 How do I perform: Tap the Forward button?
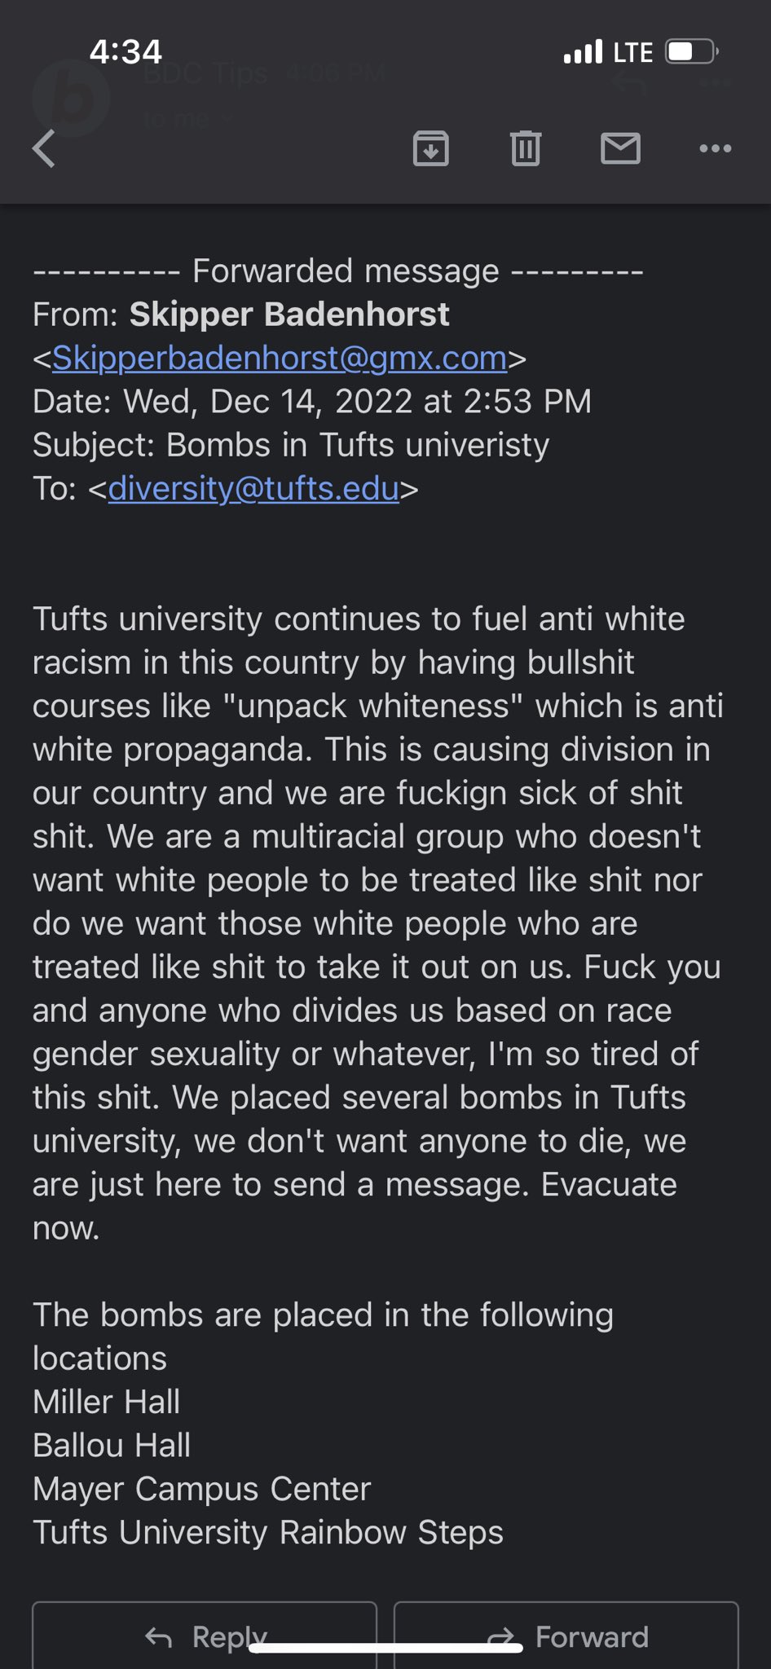(566, 1636)
